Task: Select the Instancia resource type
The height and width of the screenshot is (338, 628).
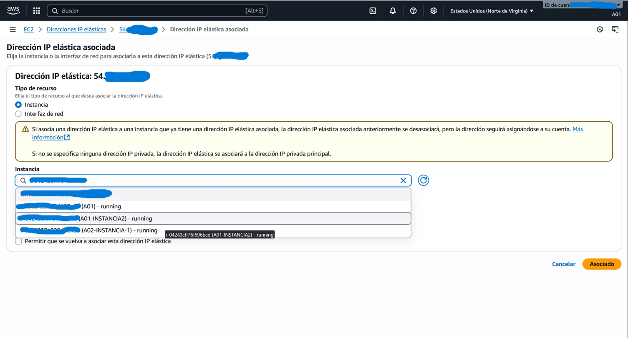Action: click(x=18, y=105)
